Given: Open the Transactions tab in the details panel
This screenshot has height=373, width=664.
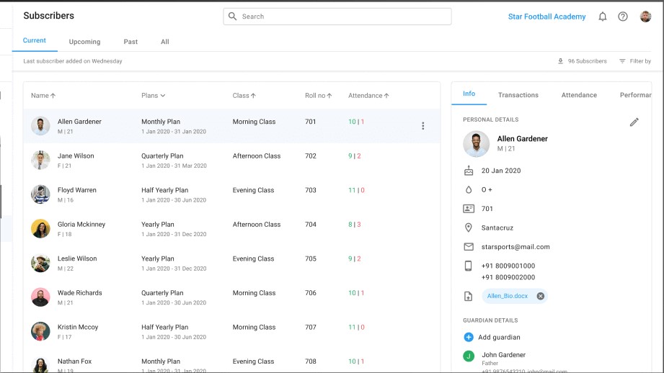Looking at the screenshot, I should 518,95.
